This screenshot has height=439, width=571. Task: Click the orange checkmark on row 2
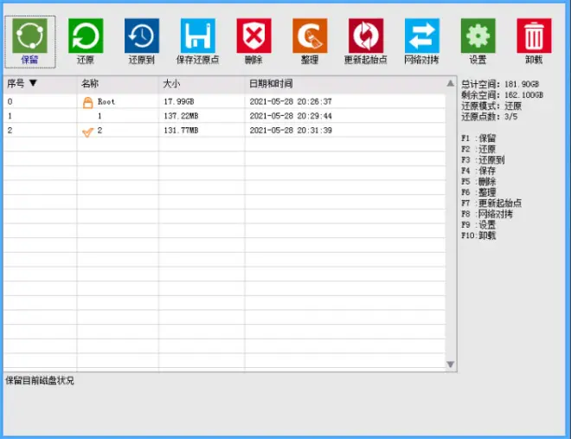[87, 132]
